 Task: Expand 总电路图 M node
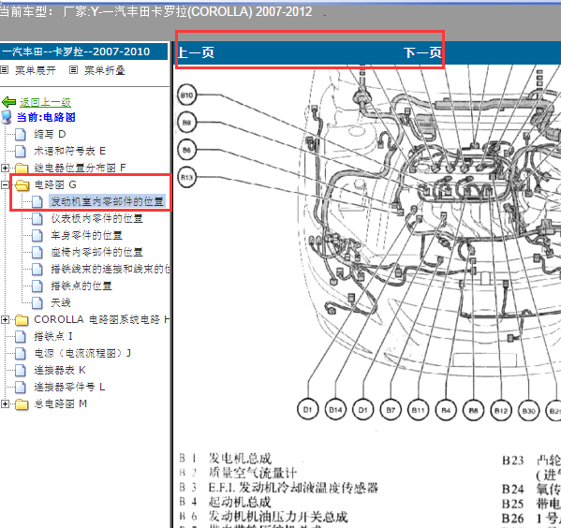(x=5, y=403)
